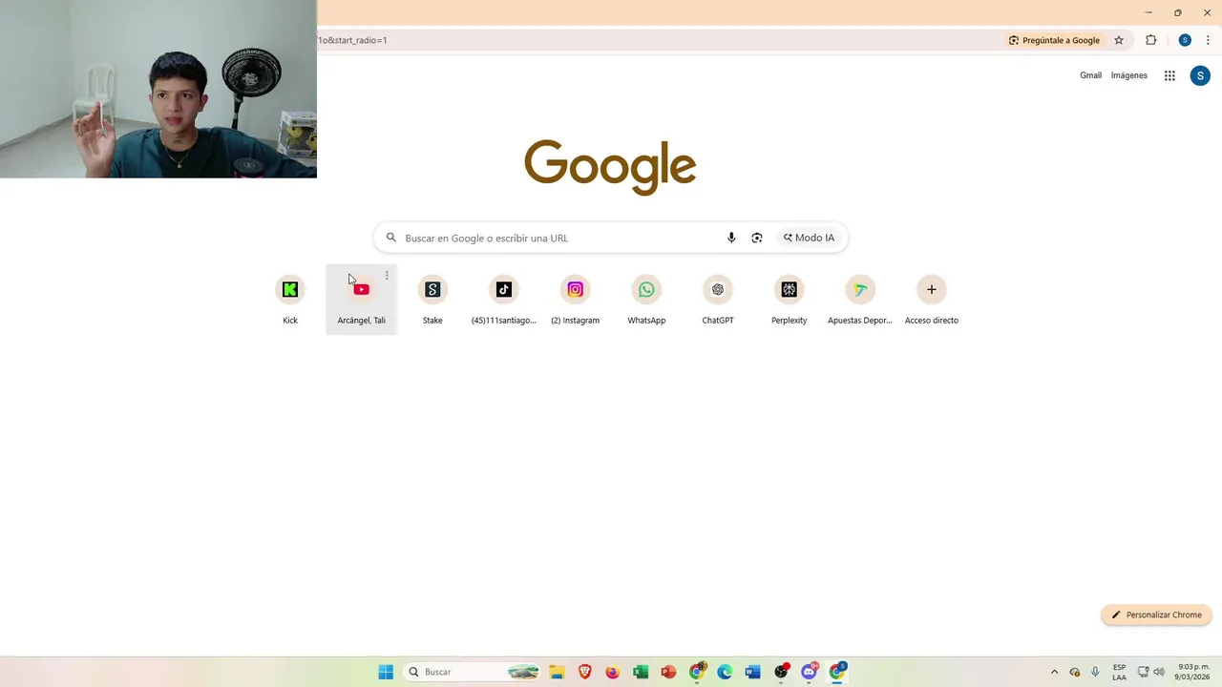This screenshot has width=1222, height=687.
Task: Open the Chrome three-dot menu
Action: pyautogui.click(x=1208, y=40)
